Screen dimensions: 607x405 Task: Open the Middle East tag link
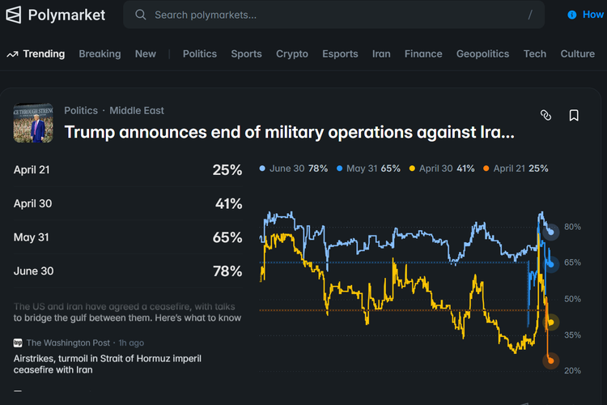point(137,110)
